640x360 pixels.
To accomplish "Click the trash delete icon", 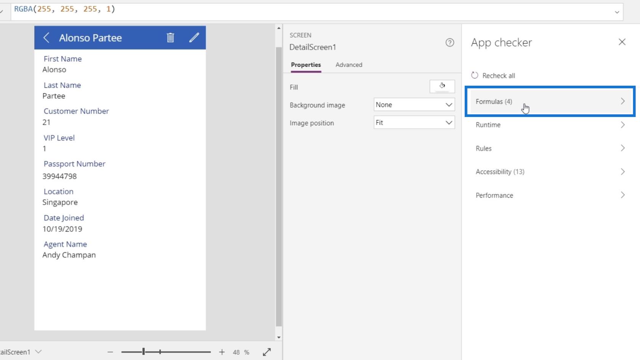I will point(170,37).
